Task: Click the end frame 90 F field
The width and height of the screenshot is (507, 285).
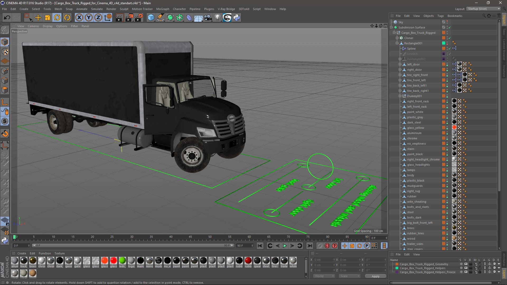Action: pos(245,246)
